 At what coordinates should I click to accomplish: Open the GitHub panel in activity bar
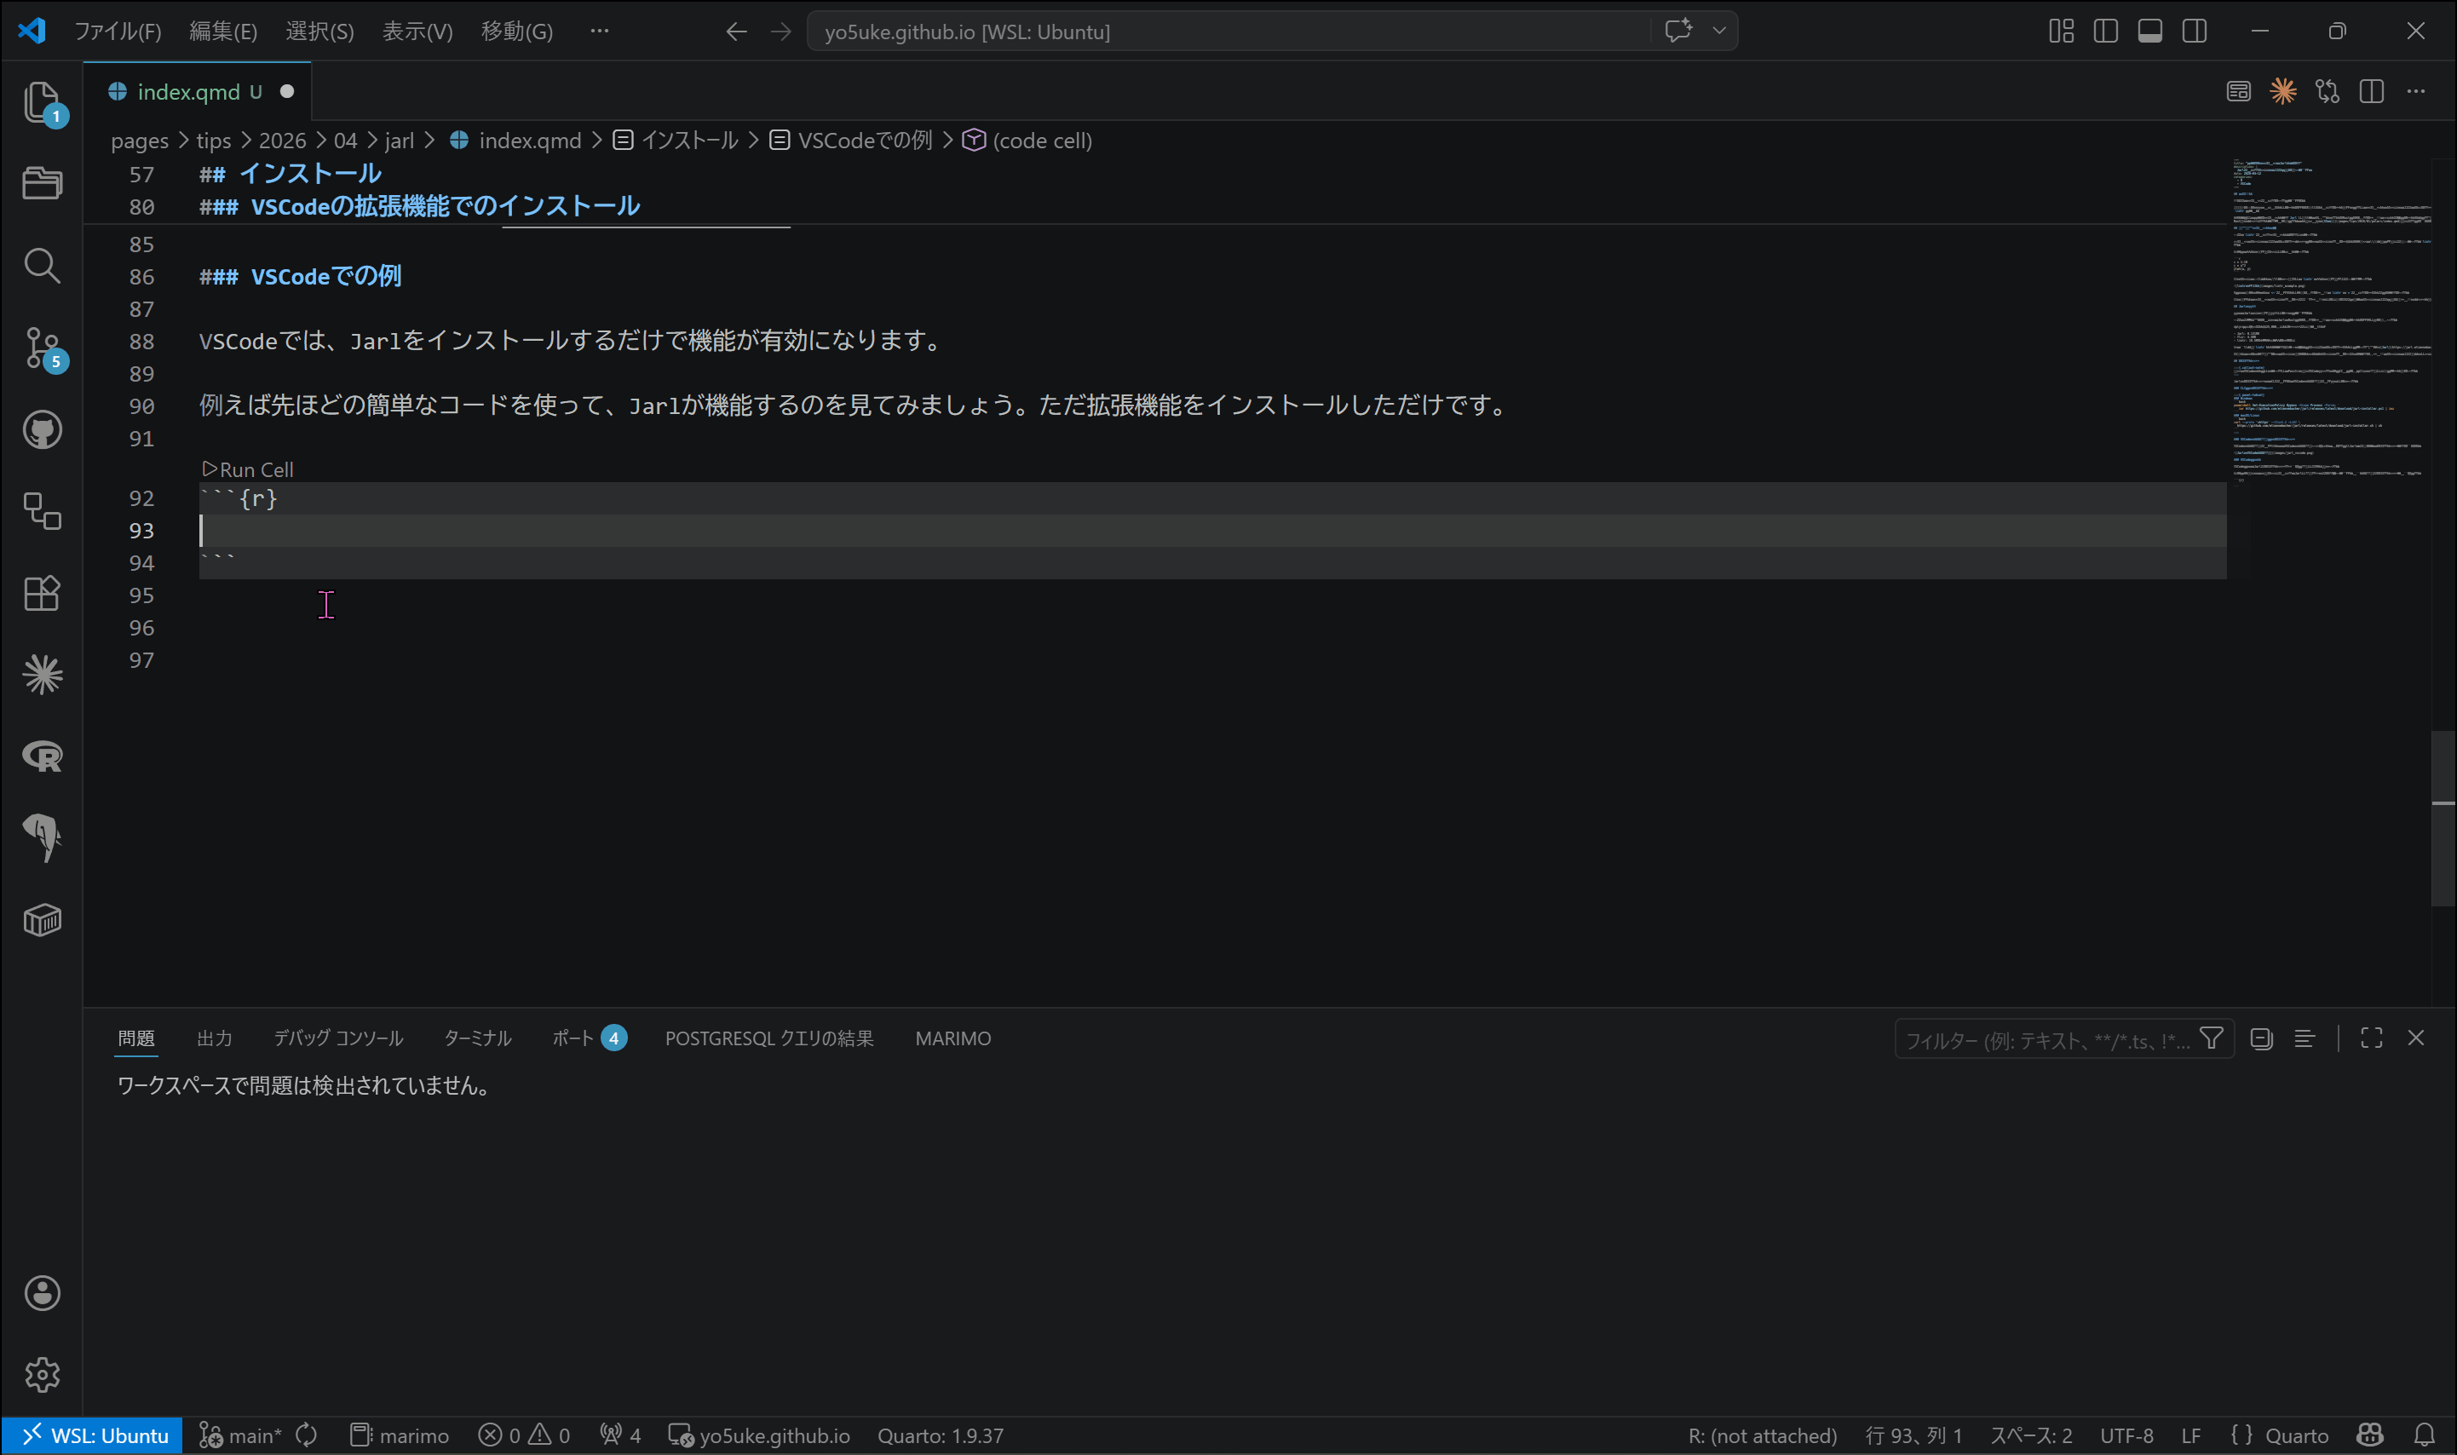click(x=41, y=429)
